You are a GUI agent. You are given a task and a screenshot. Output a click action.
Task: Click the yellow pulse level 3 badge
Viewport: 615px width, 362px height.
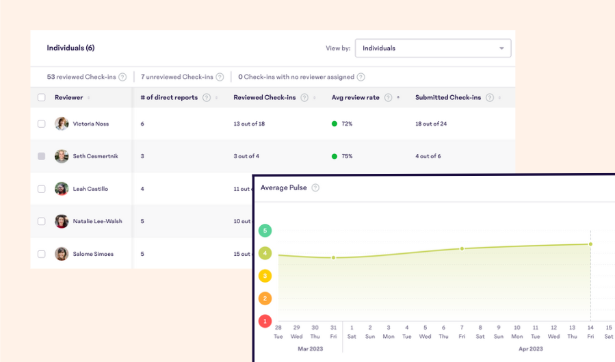(265, 276)
